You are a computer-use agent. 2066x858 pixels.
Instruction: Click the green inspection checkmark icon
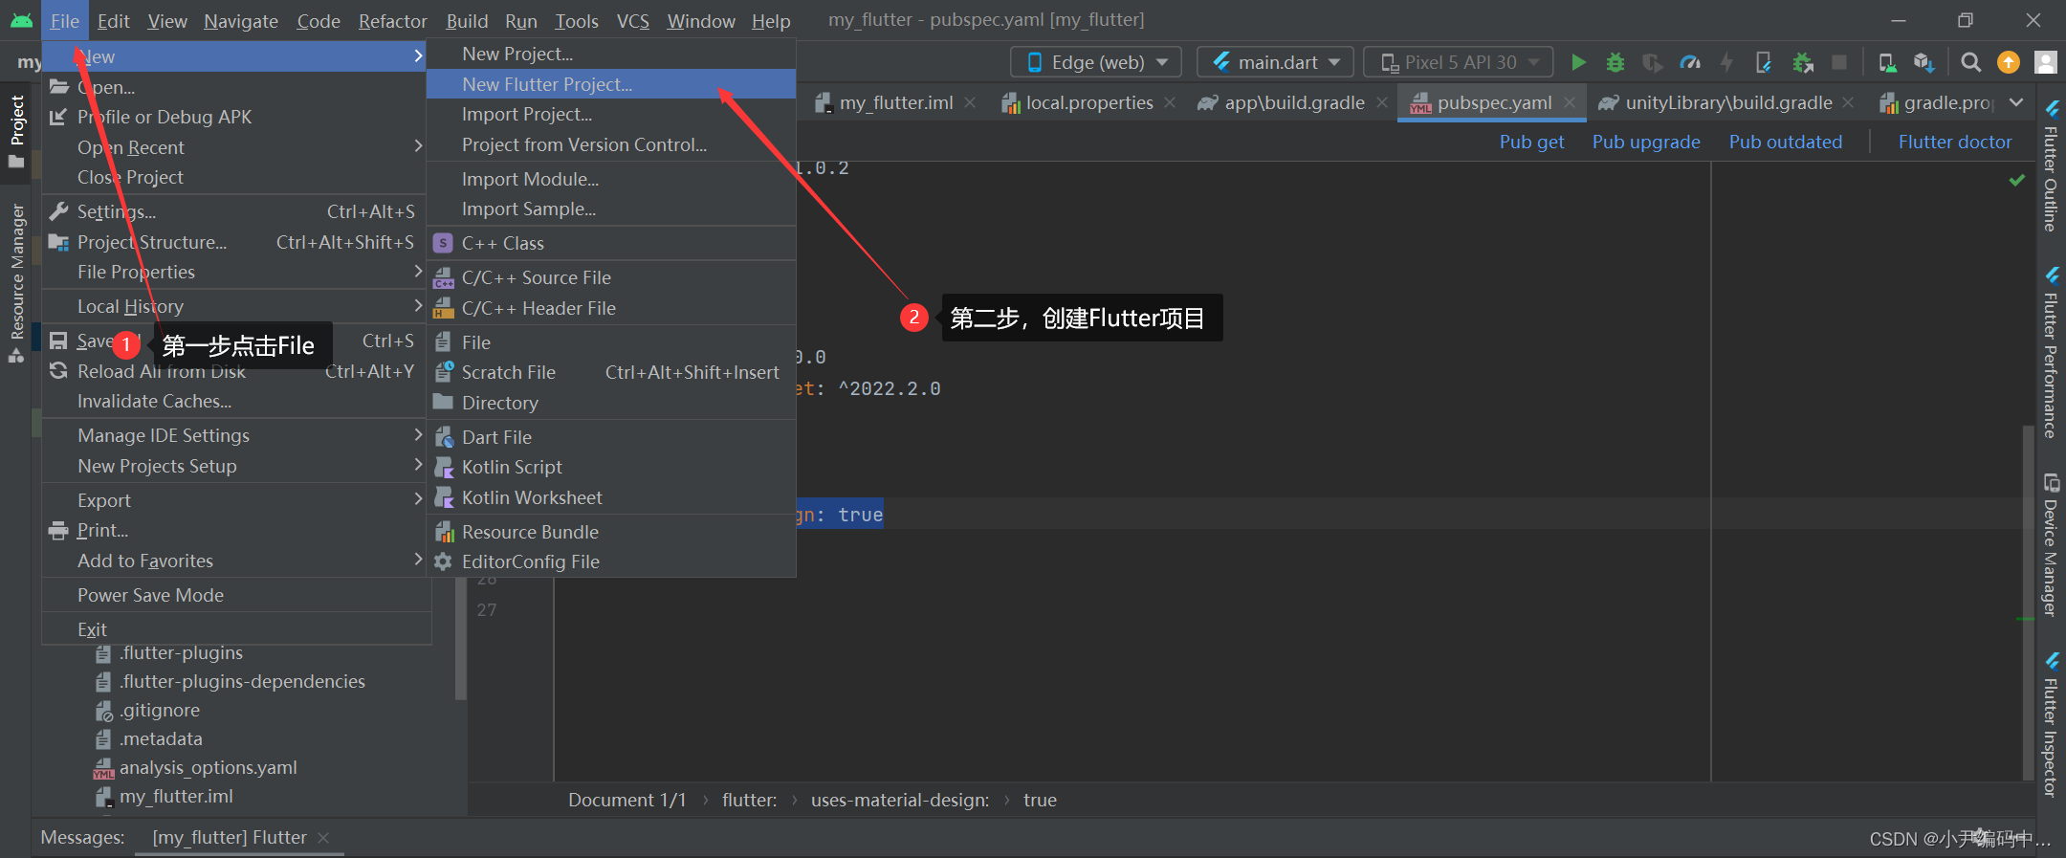coord(2017,180)
